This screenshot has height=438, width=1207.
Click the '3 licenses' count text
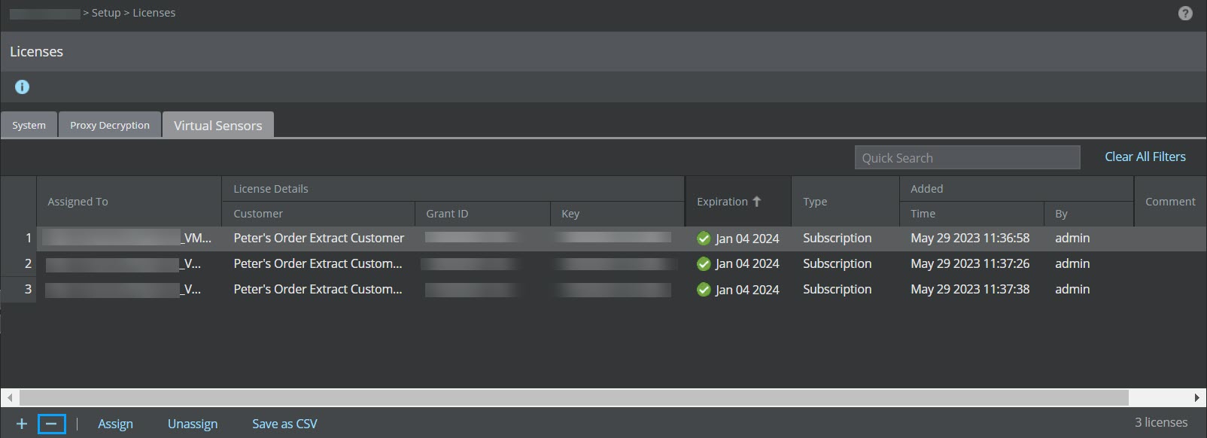point(1161,422)
